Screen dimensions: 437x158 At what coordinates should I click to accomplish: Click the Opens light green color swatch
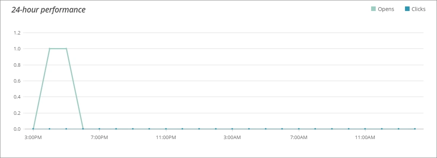373,9
